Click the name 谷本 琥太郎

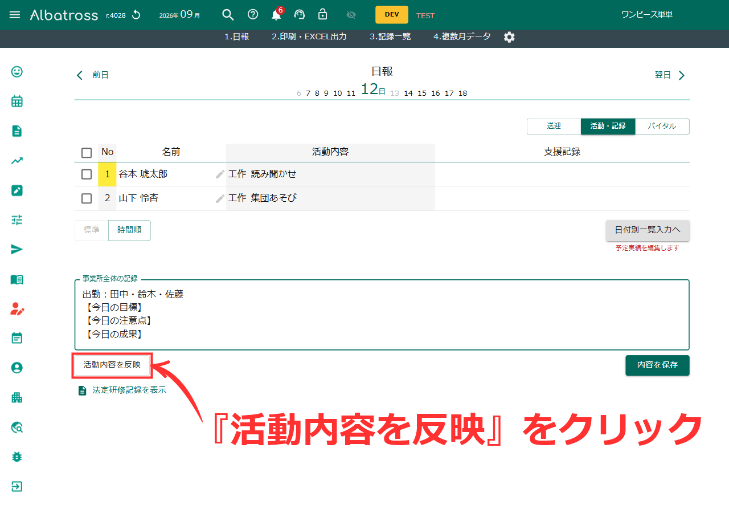pyautogui.click(x=143, y=174)
